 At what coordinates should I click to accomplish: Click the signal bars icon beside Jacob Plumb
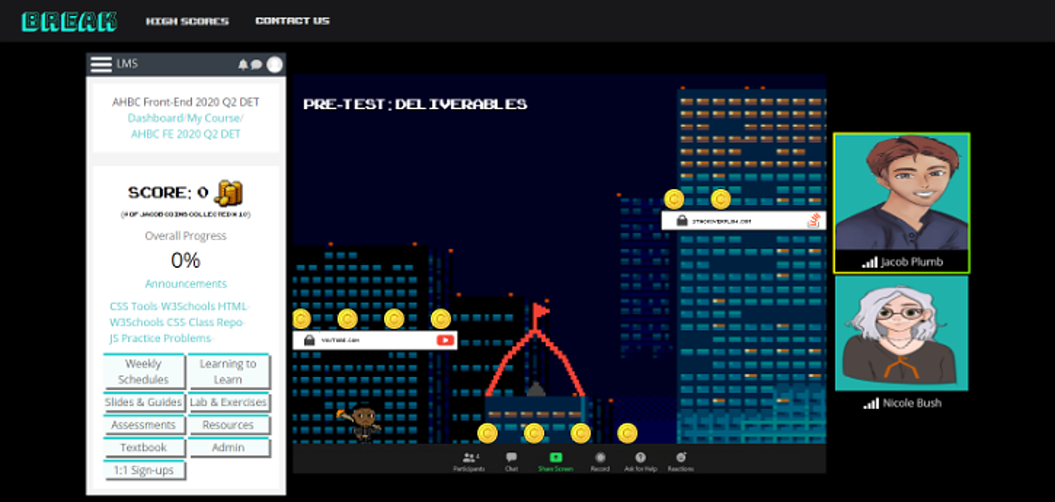[869, 262]
